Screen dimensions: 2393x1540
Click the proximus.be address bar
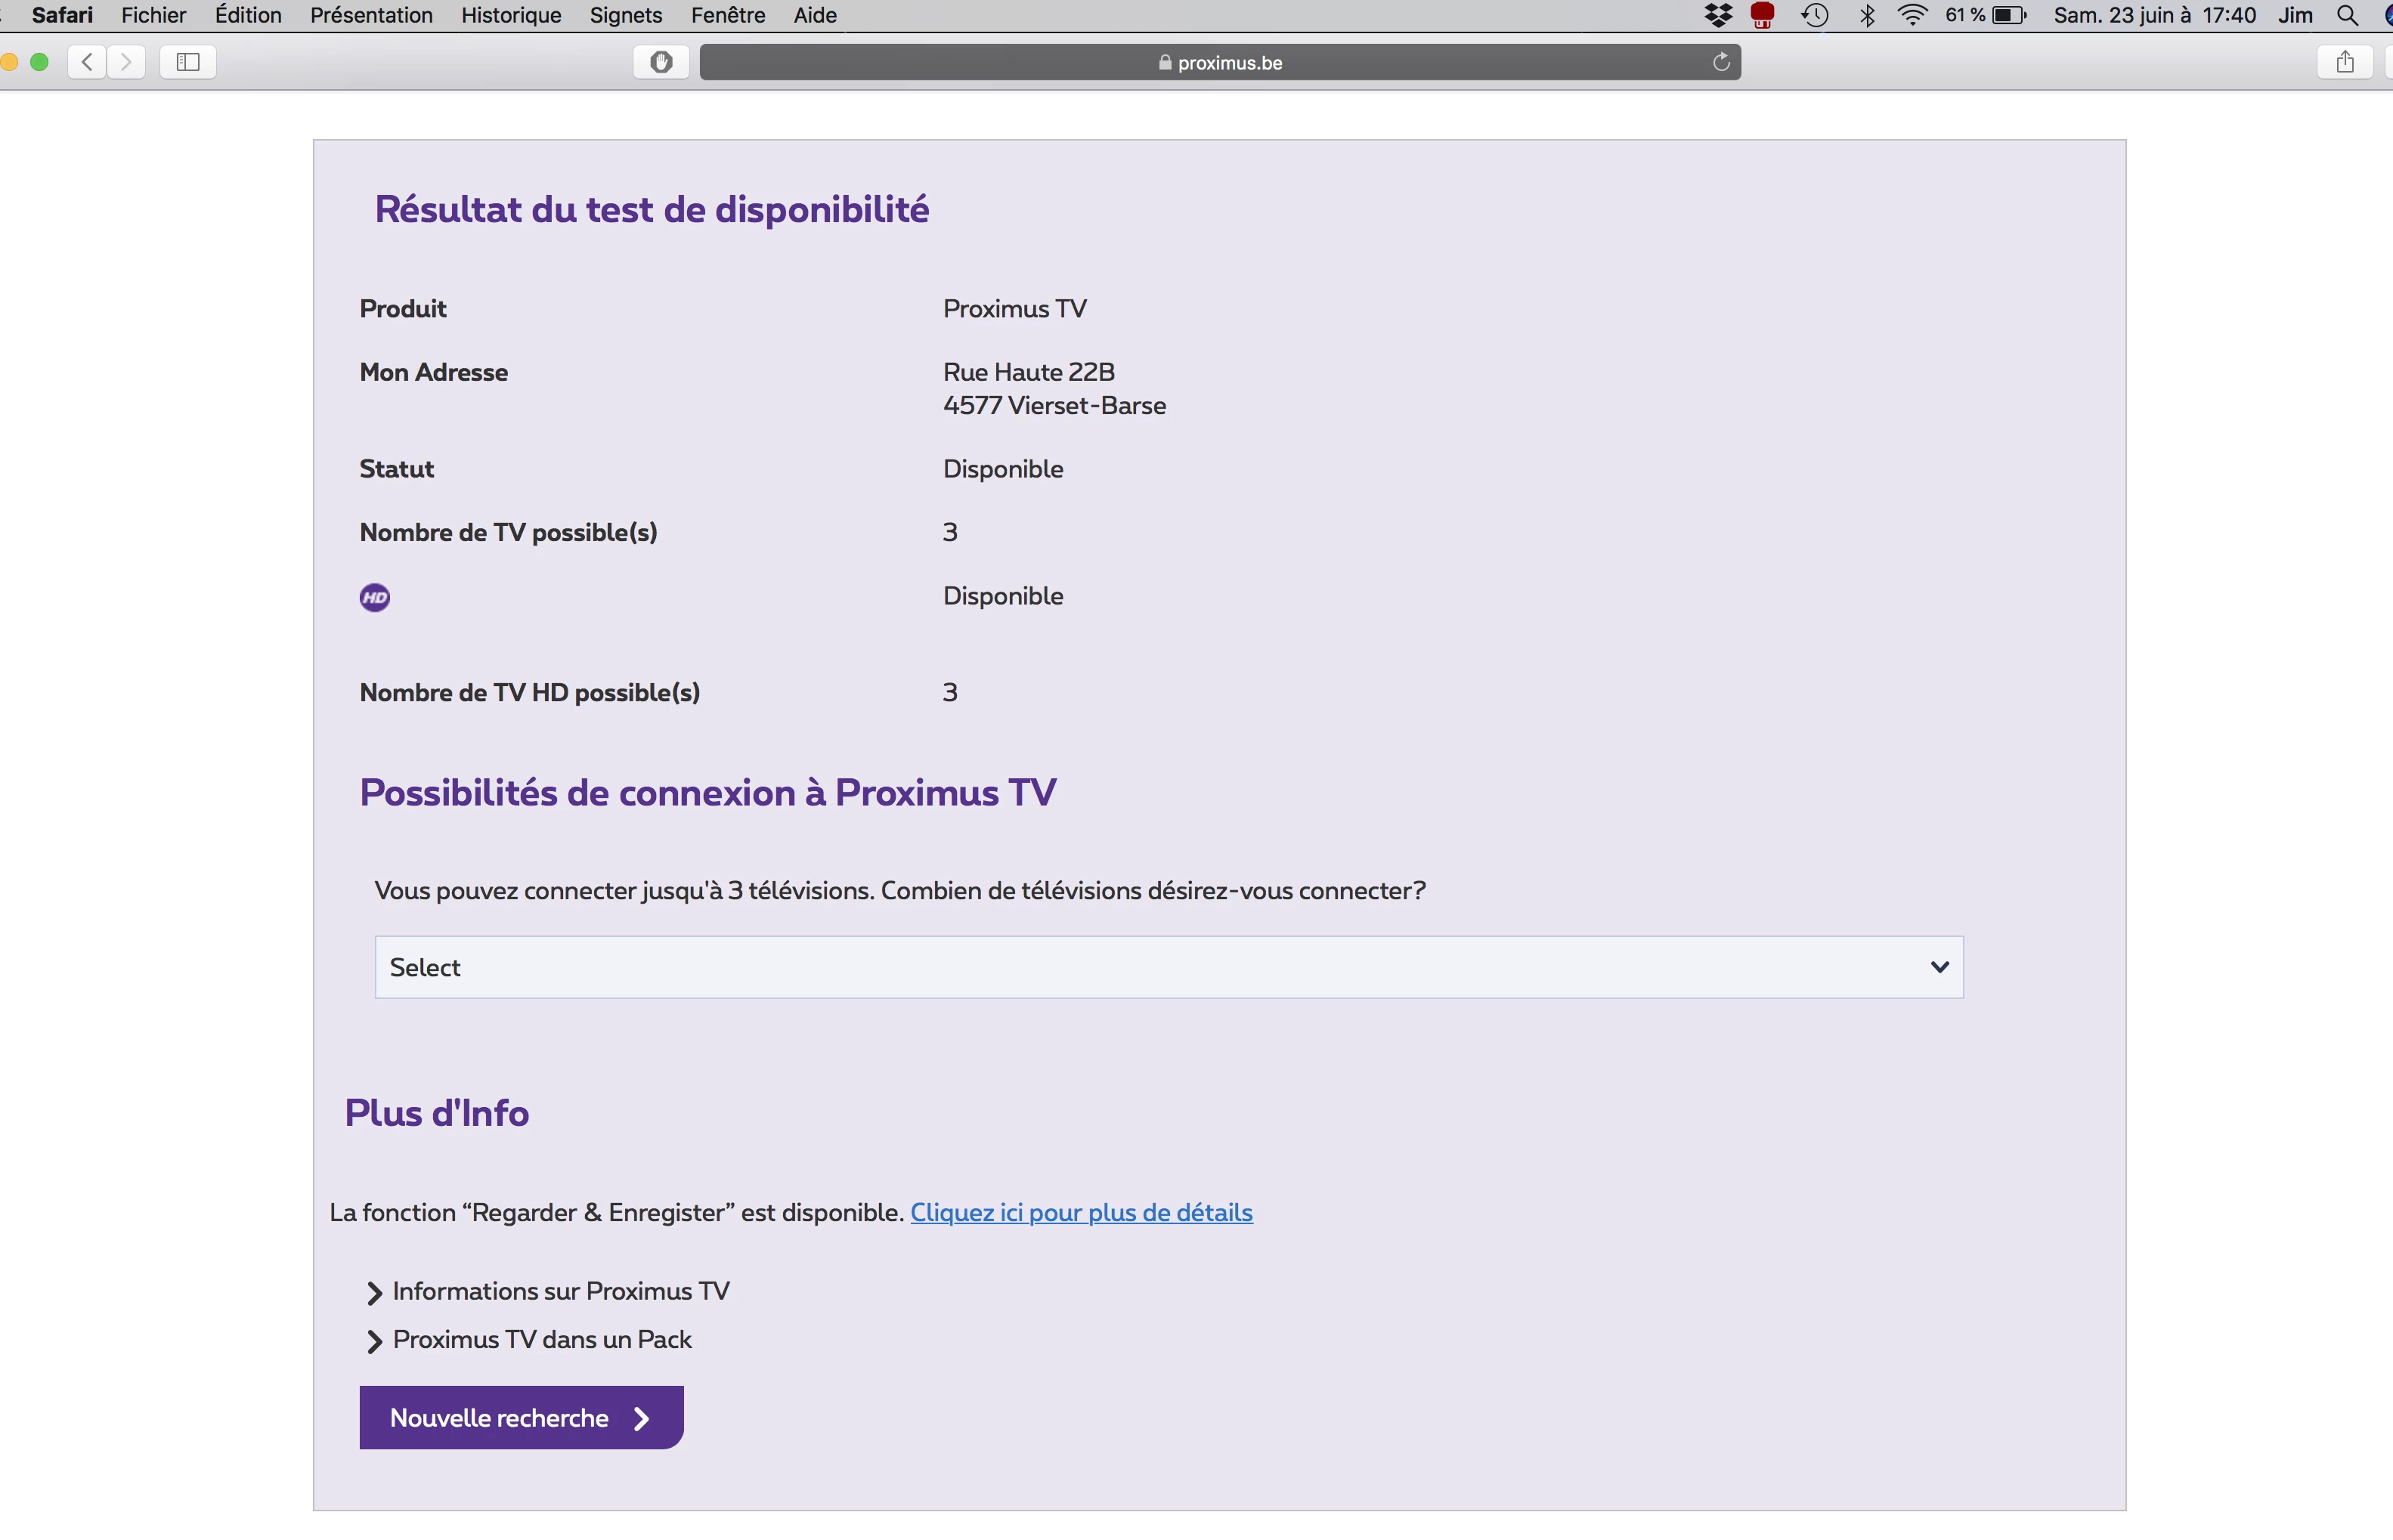click(x=1220, y=62)
